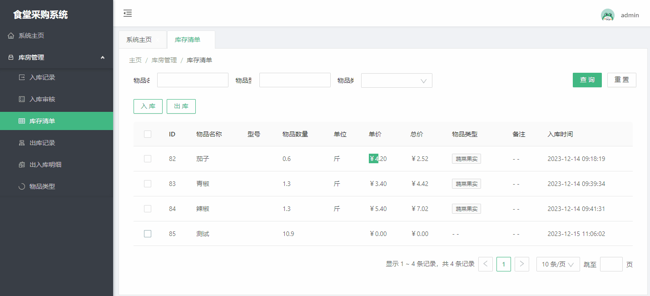Click the 库房管理 menu icon
This screenshot has width=650, height=296.
[11, 57]
